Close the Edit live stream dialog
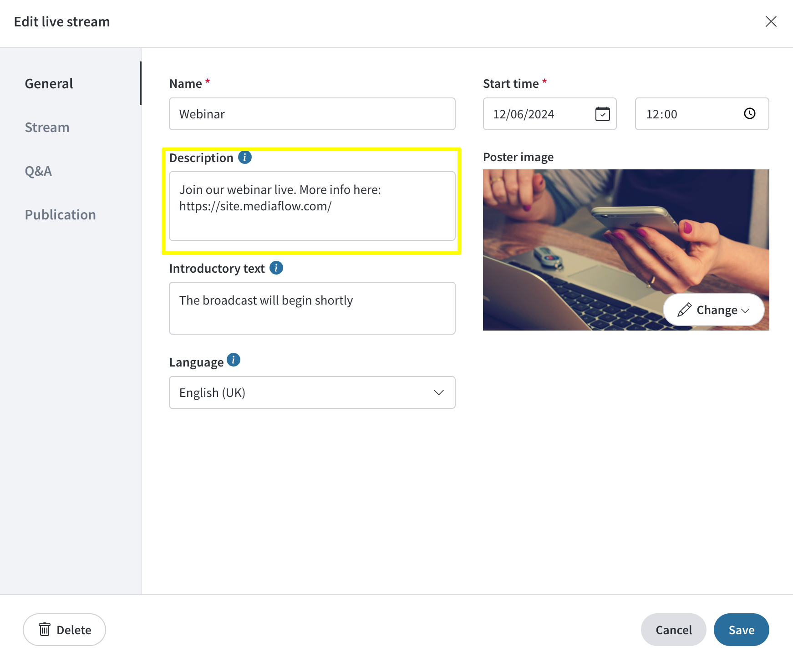793x662 pixels. (771, 21)
